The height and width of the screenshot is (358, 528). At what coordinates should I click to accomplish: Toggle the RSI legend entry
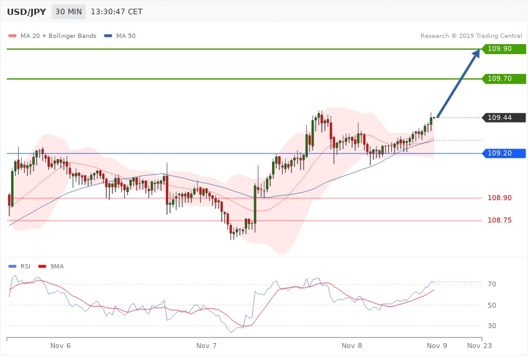(25, 266)
